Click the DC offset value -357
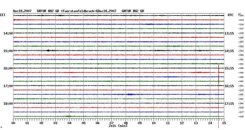Image resolution: width=245 pixels, height=130 pixels. (x=241, y=42)
